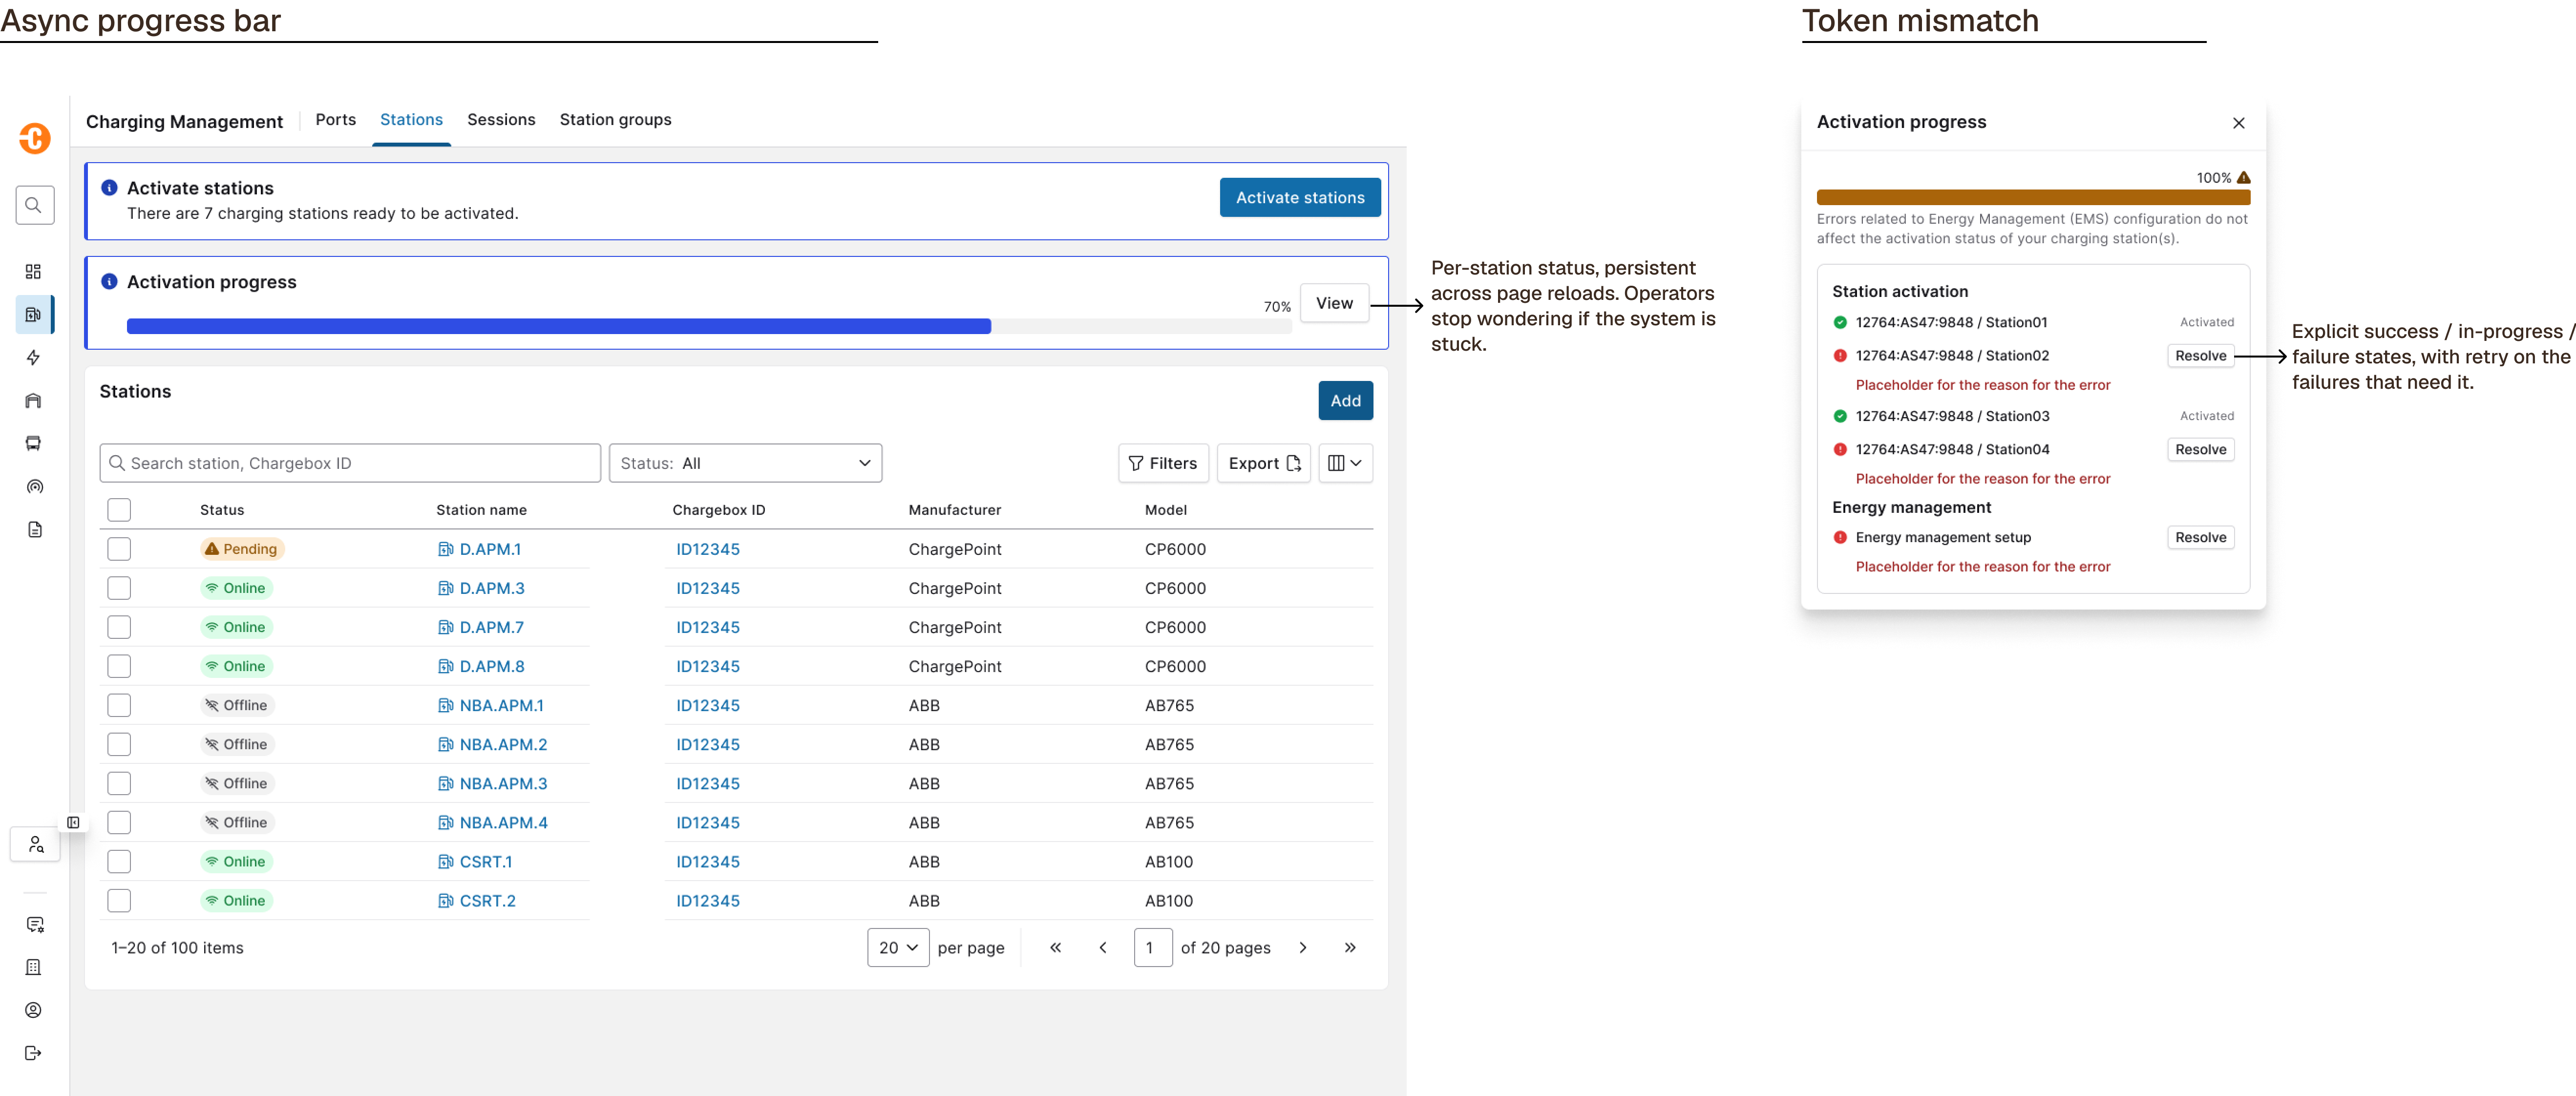Open the column visibility dropdown

1345,463
